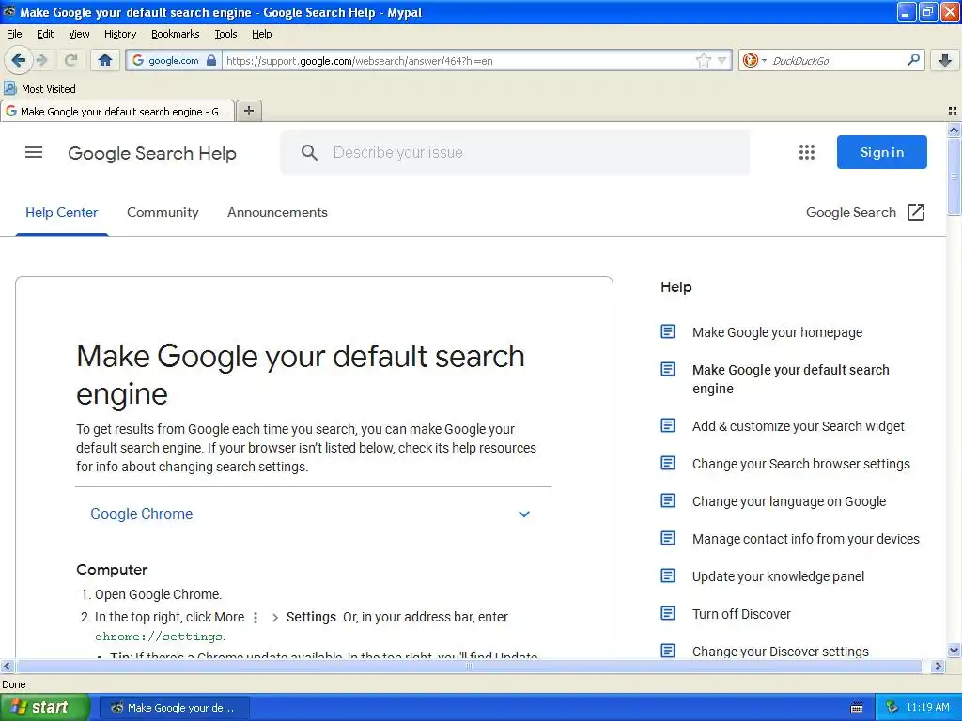Click the horizontal scrollbar right arrow

pyautogui.click(x=938, y=666)
